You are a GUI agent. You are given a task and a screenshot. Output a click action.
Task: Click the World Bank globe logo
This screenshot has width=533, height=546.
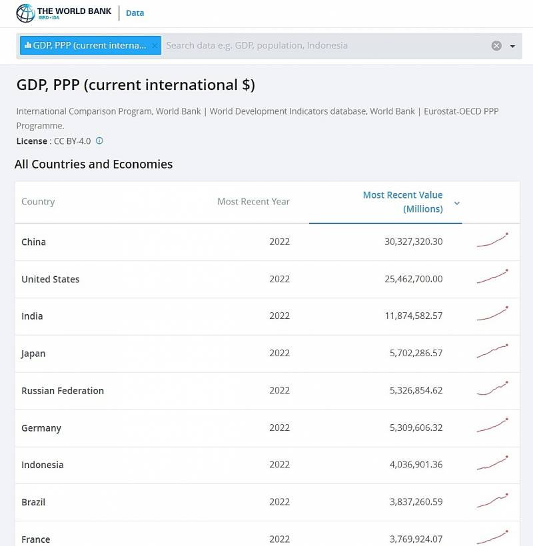tap(25, 13)
